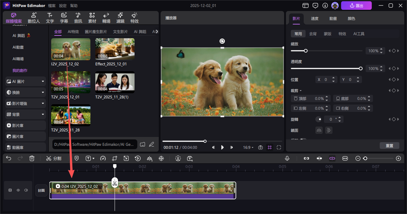Click the speed gauge icon in toolbar
The width and height of the screenshot is (407, 214).
(103, 158)
